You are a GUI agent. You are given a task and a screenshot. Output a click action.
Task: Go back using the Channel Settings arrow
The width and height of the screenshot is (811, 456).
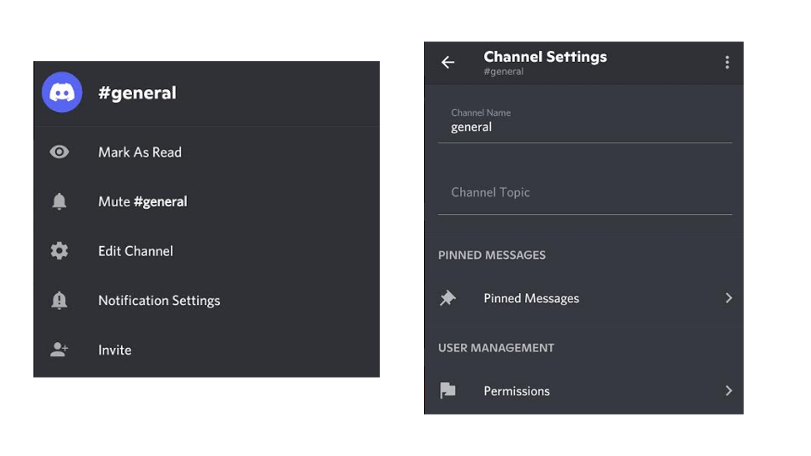click(448, 62)
